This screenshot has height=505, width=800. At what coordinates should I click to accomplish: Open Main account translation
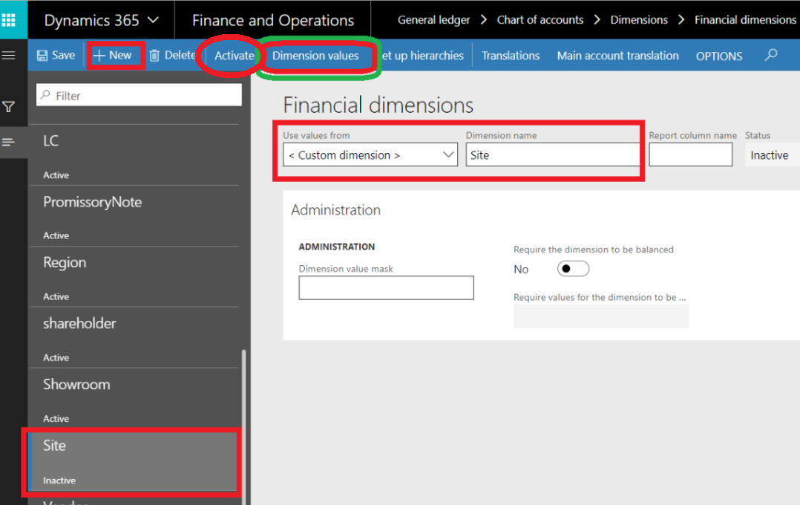[618, 56]
